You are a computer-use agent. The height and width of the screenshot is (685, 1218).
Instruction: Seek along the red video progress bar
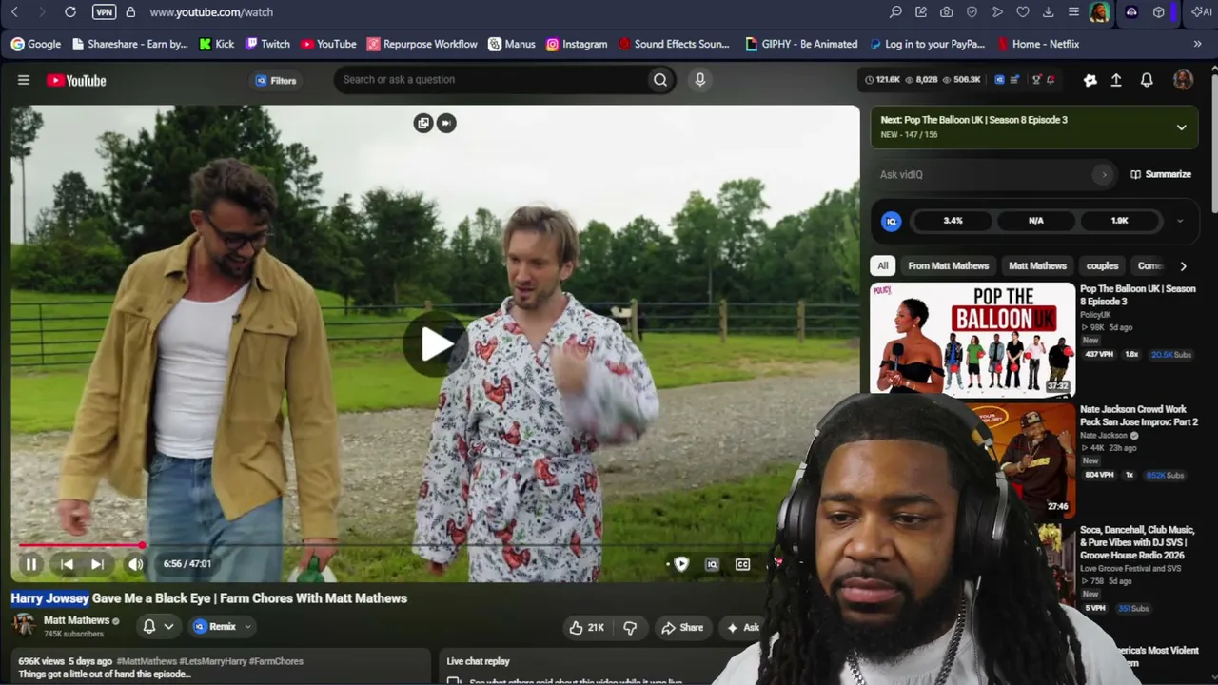(80, 546)
